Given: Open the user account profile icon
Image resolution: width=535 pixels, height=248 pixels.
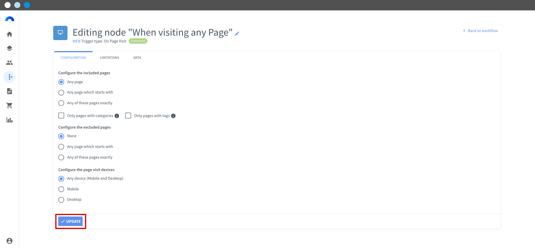Looking at the screenshot, I should click(10, 241).
